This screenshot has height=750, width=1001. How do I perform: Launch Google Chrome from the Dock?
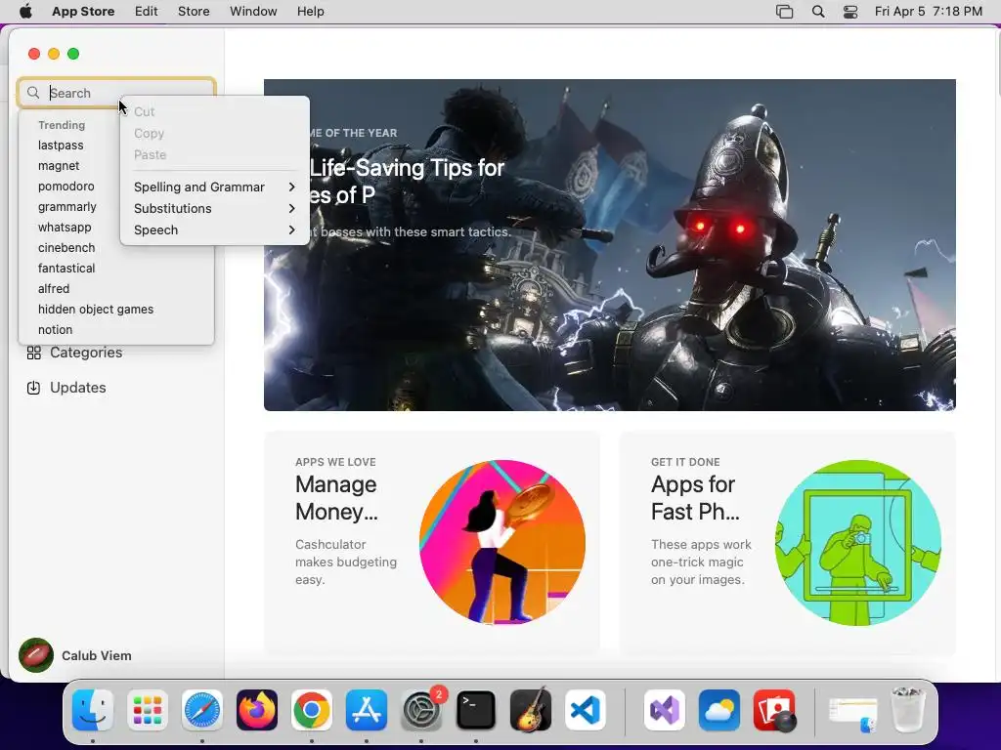(312, 710)
